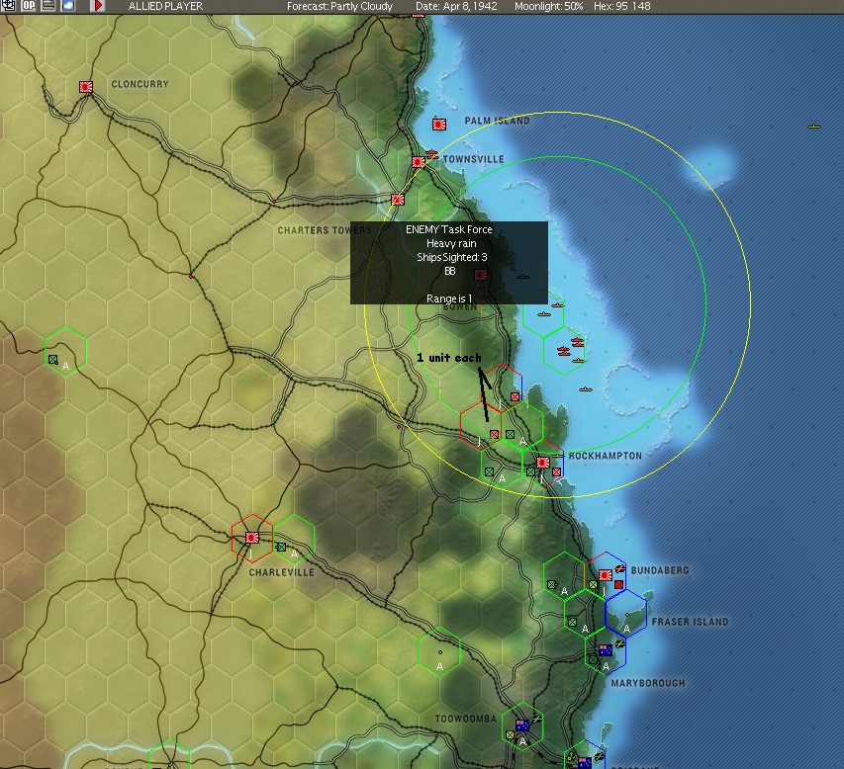Viewport: 844px width, 769px height.
Task: Select the Japanese base at Rockhampton
Action: [x=543, y=463]
